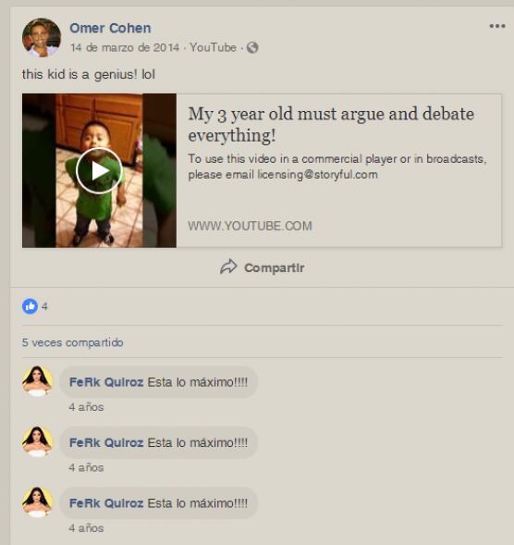Click third FeRk Quiroz commenter avatar
This screenshot has width=514, height=545.
pyautogui.click(x=38, y=502)
